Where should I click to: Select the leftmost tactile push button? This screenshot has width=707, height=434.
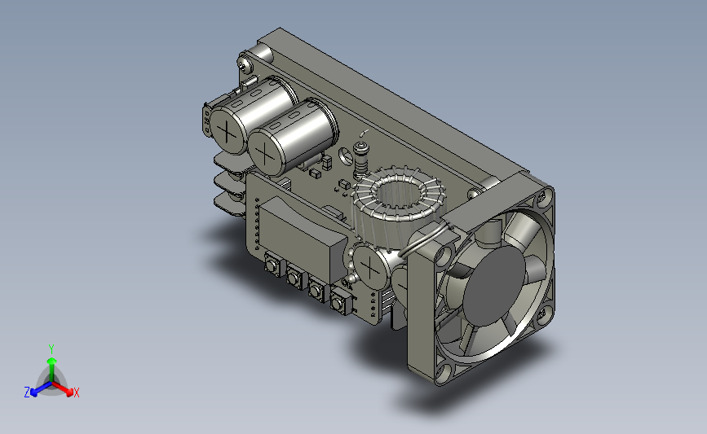coord(272,265)
